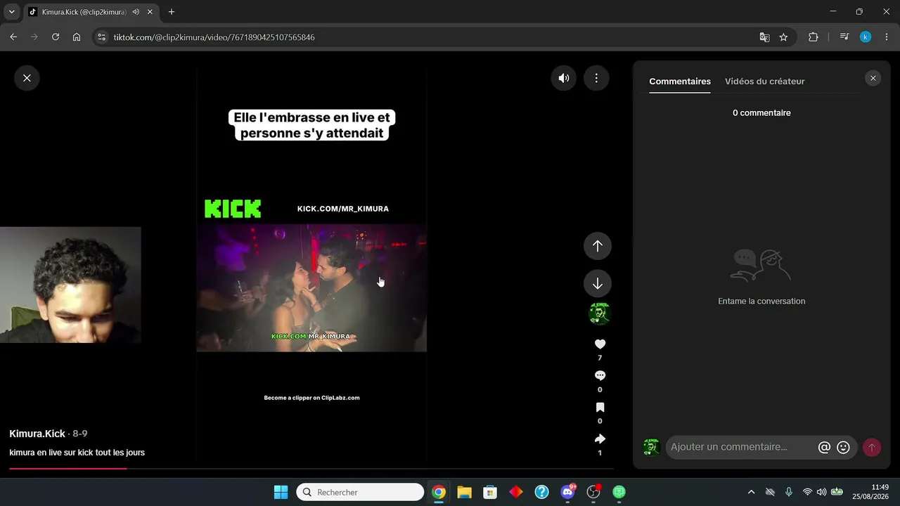
Task: Open the blue question-mark help app in taskbar
Action: click(x=541, y=492)
